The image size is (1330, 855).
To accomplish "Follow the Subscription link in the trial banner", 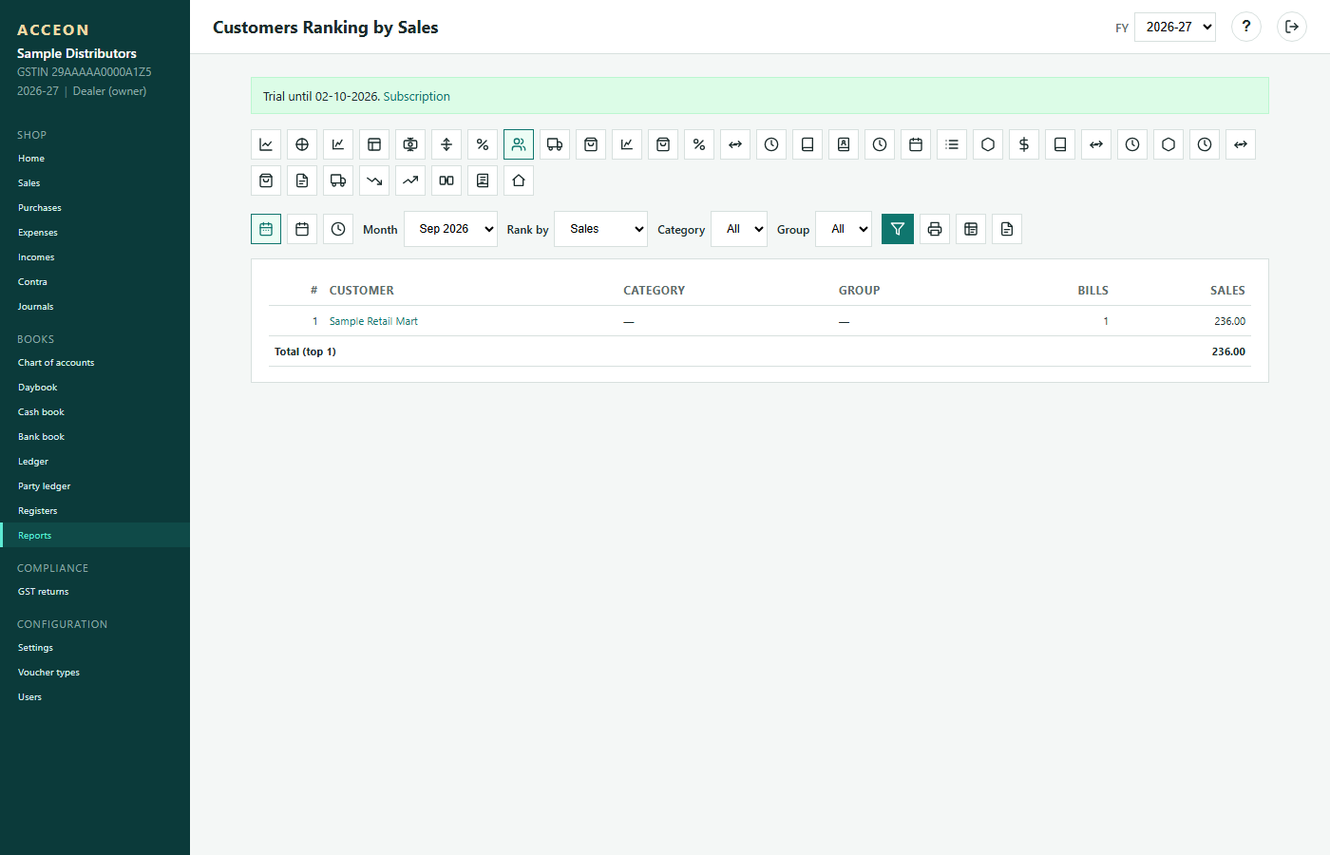I will tap(417, 97).
